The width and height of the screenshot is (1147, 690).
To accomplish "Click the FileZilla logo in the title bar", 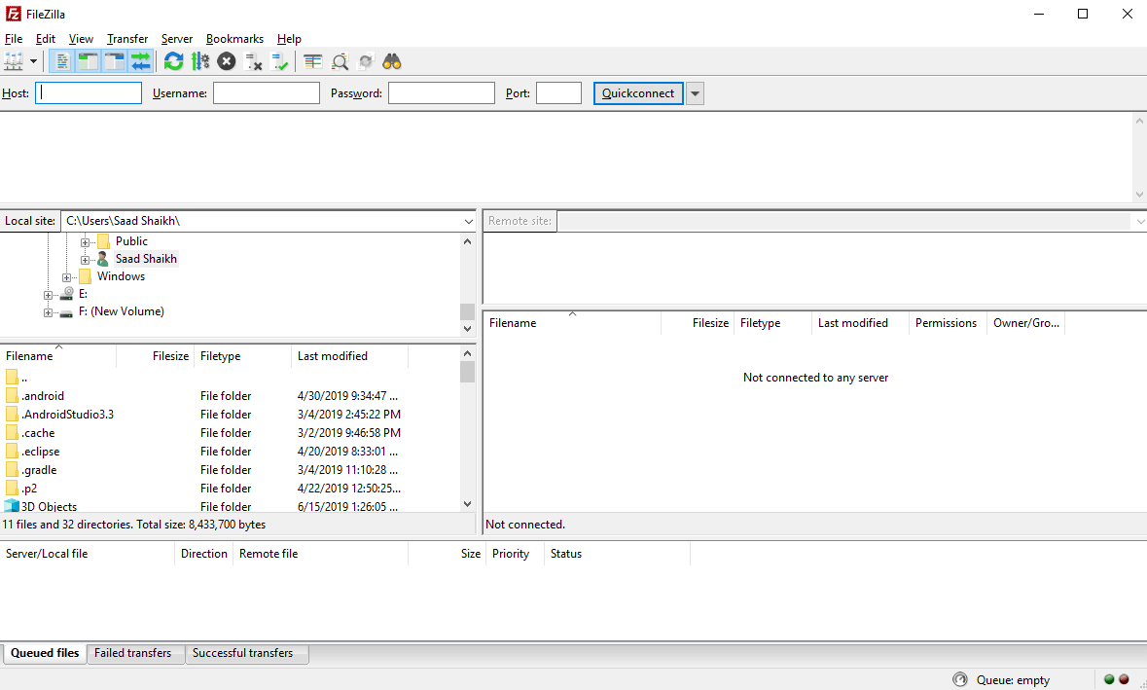I will (x=13, y=14).
